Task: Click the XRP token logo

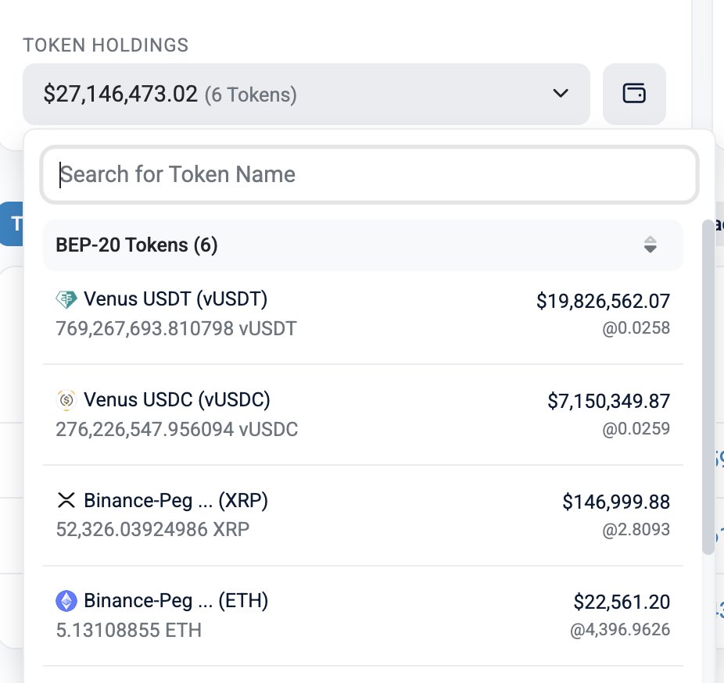Action: point(66,500)
